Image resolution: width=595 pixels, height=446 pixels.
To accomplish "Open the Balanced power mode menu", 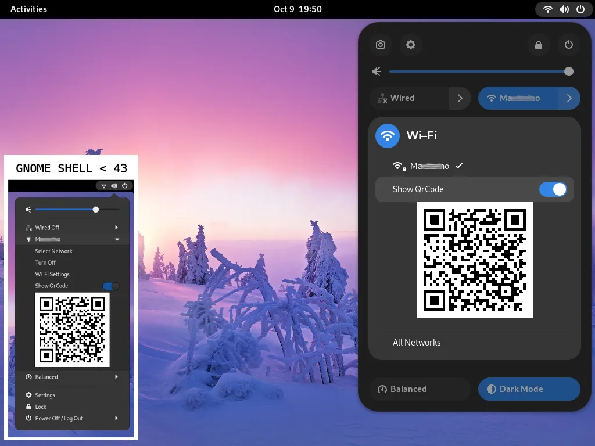I will tap(420, 389).
